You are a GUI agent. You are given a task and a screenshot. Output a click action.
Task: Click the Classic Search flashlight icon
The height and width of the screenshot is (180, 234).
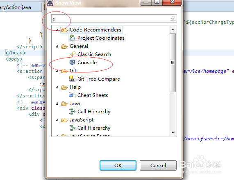[72, 54]
